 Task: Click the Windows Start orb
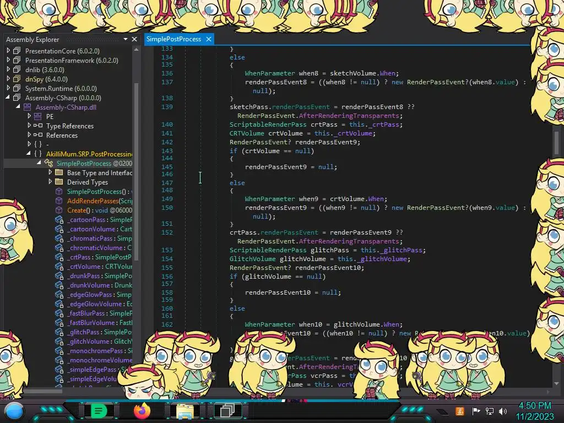(14, 411)
